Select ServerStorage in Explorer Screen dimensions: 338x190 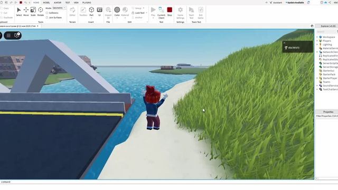click(x=328, y=67)
